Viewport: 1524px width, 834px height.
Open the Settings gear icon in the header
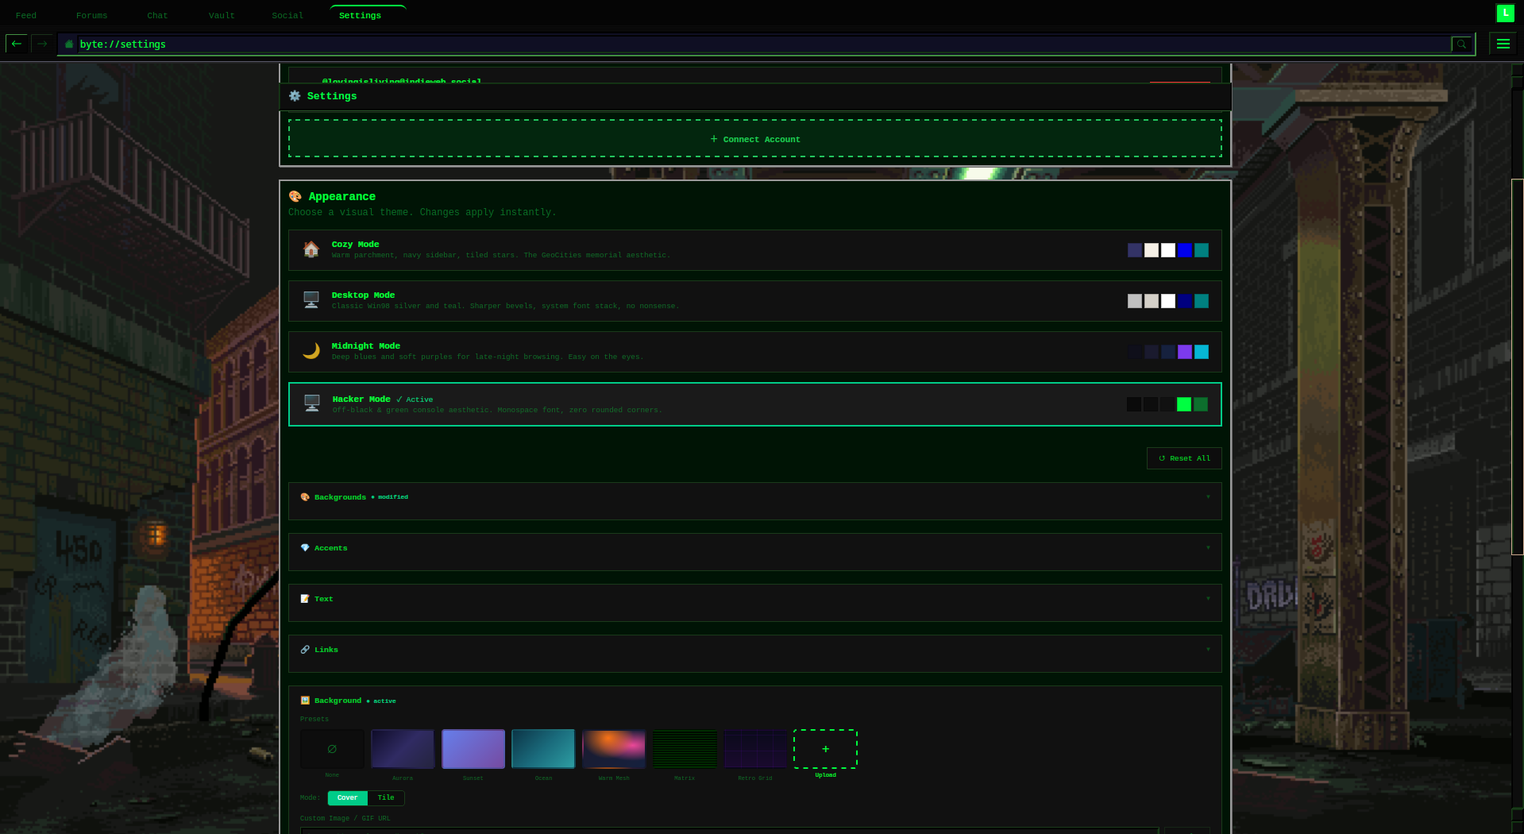[x=295, y=96]
